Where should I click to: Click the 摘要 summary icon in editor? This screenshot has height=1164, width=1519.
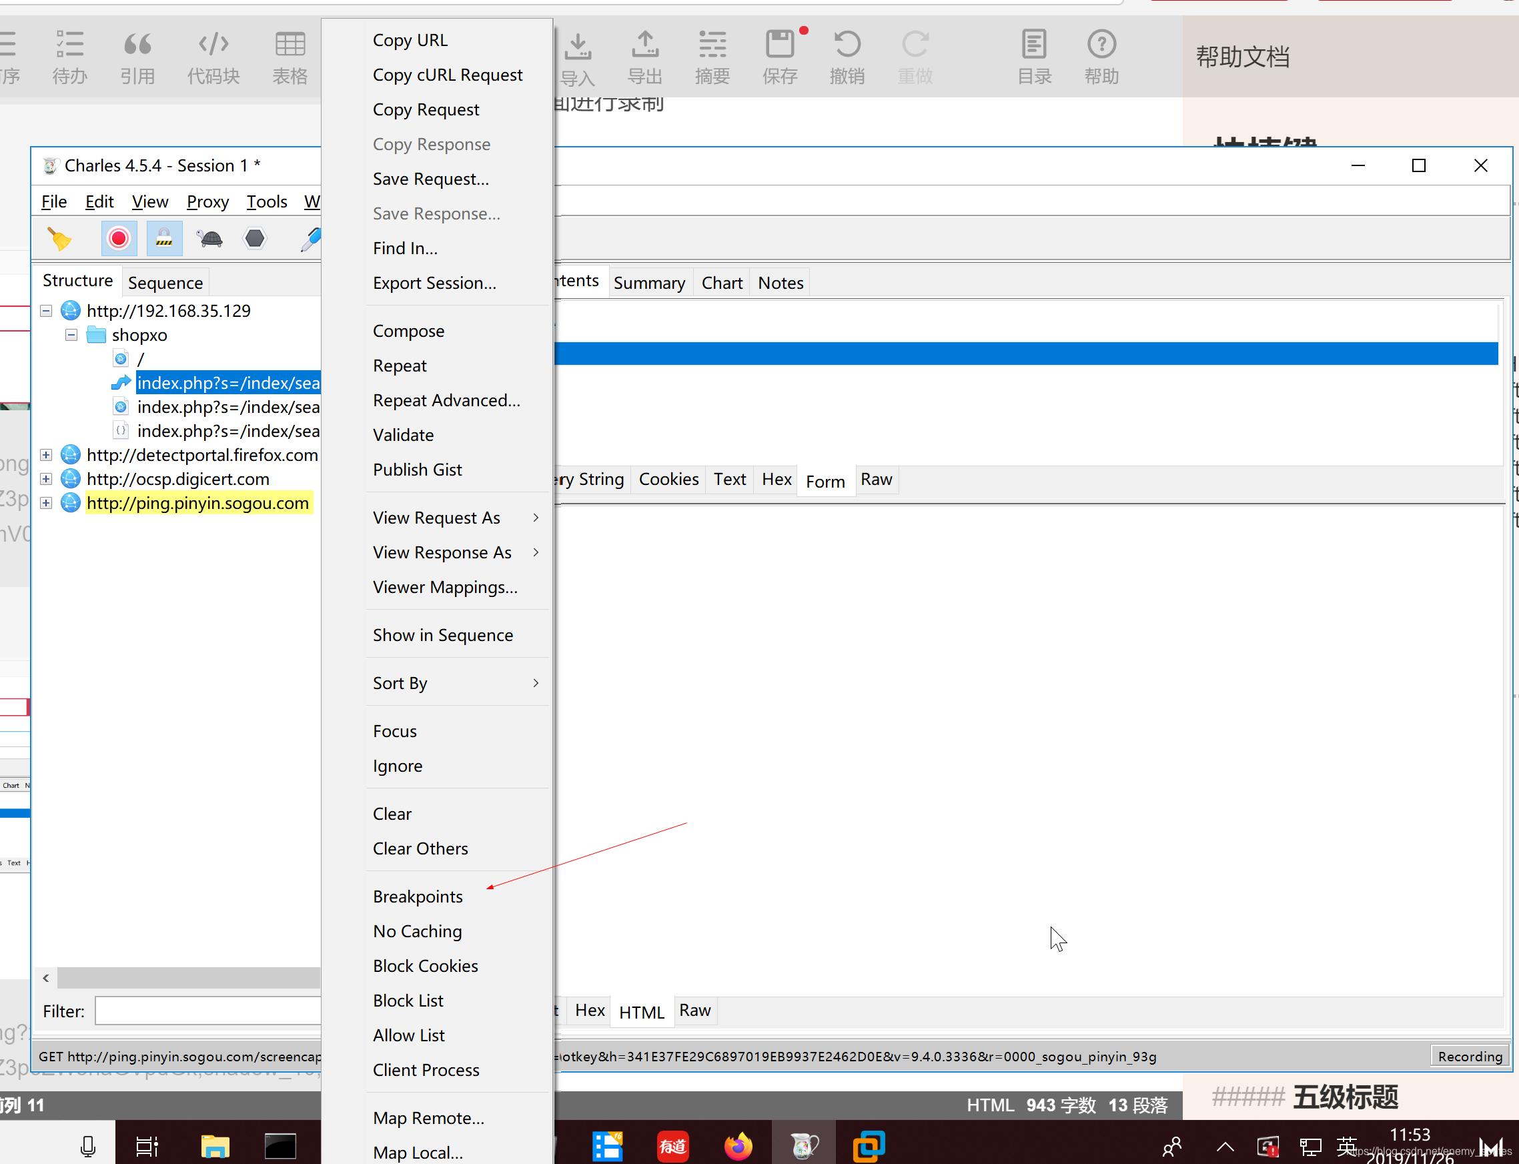[712, 57]
